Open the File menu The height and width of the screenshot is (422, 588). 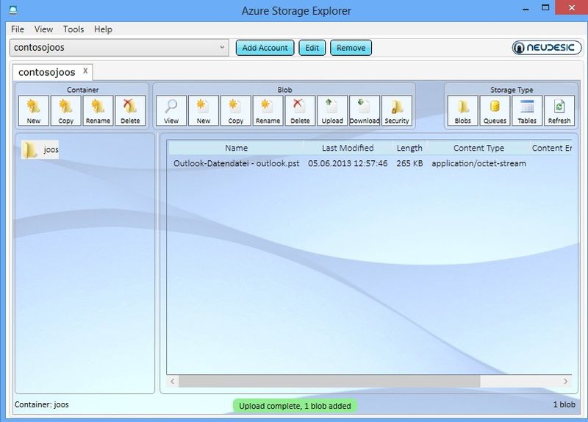(x=18, y=29)
